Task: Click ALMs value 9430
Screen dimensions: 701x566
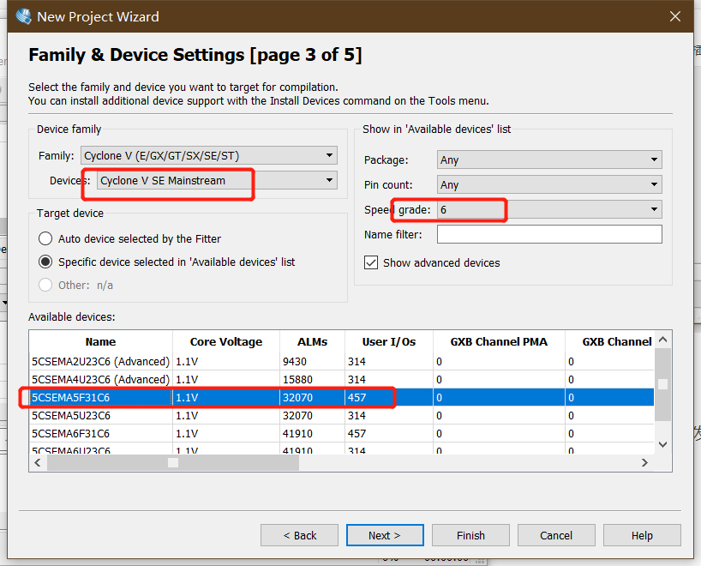Action: pyautogui.click(x=295, y=362)
